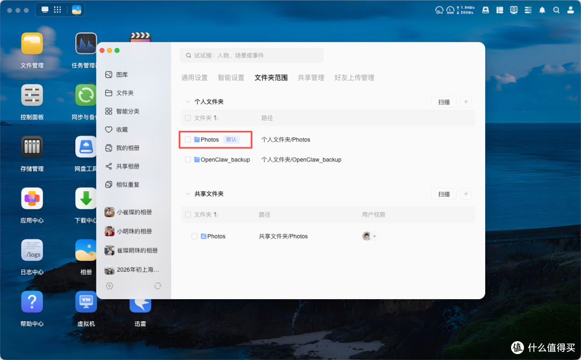
Task: Open 崔璨明珠的相册 album
Action: (131, 251)
